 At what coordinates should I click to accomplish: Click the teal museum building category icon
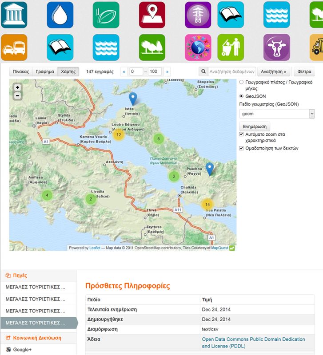click(x=14, y=15)
